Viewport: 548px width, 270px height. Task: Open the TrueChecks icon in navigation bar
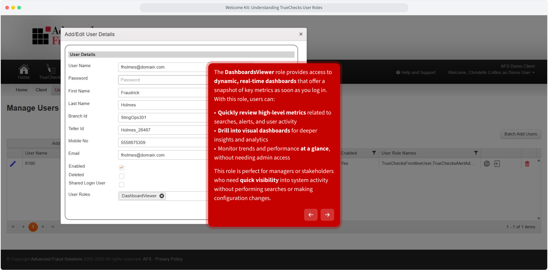point(50,71)
